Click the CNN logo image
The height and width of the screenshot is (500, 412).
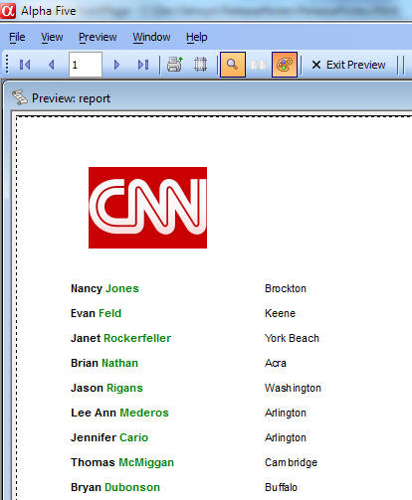[x=147, y=208]
